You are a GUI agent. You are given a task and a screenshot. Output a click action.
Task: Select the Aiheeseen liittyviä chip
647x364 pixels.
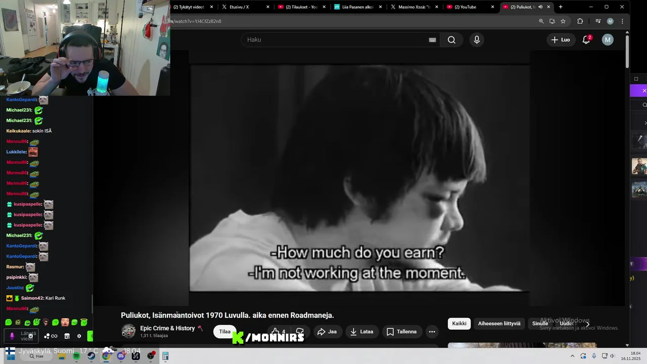499,324
